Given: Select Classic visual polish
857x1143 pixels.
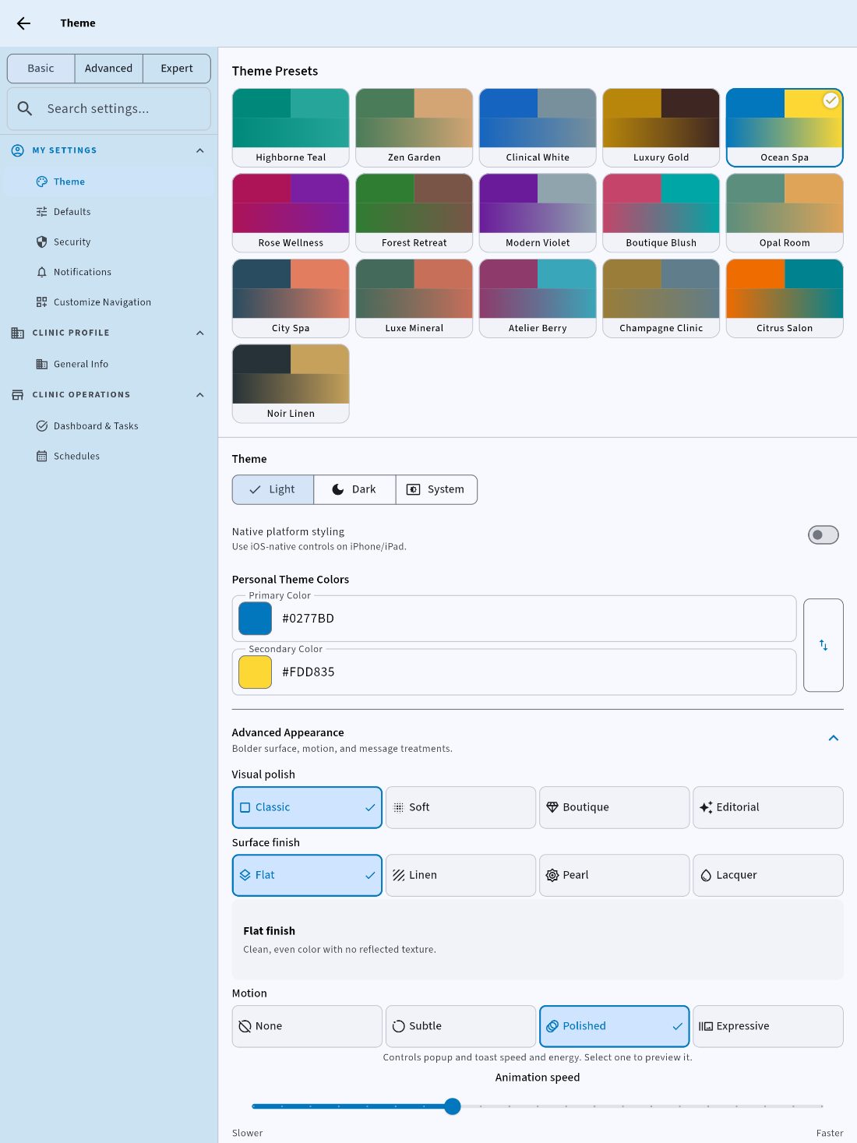Looking at the screenshot, I should pyautogui.click(x=307, y=807).
